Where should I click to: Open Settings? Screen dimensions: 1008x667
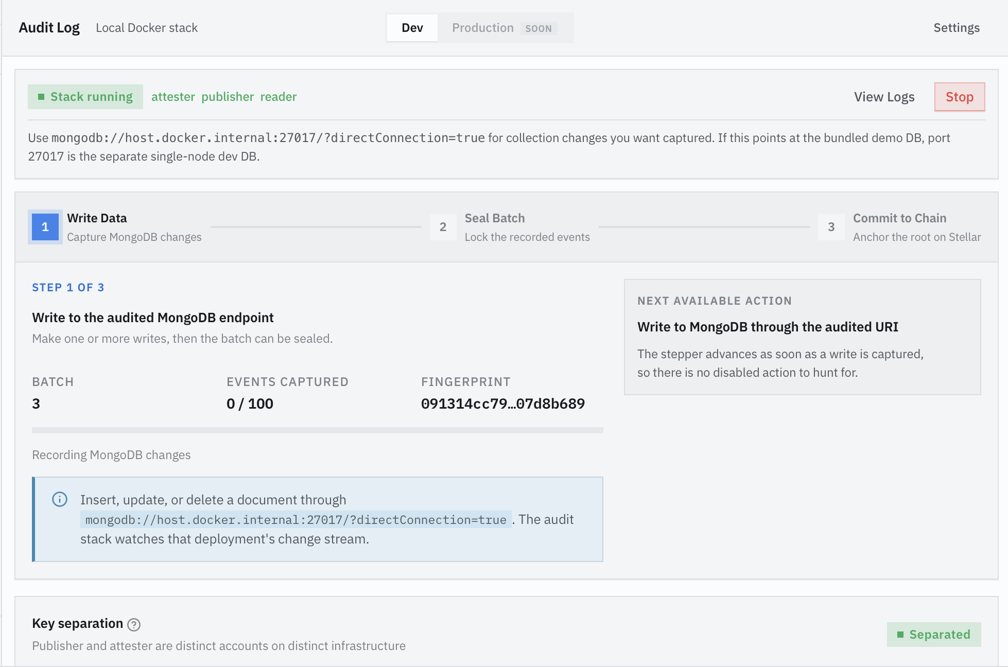pos(957,28)
